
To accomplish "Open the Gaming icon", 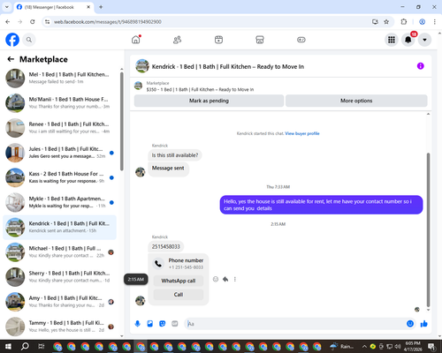I will click(301, 40).
